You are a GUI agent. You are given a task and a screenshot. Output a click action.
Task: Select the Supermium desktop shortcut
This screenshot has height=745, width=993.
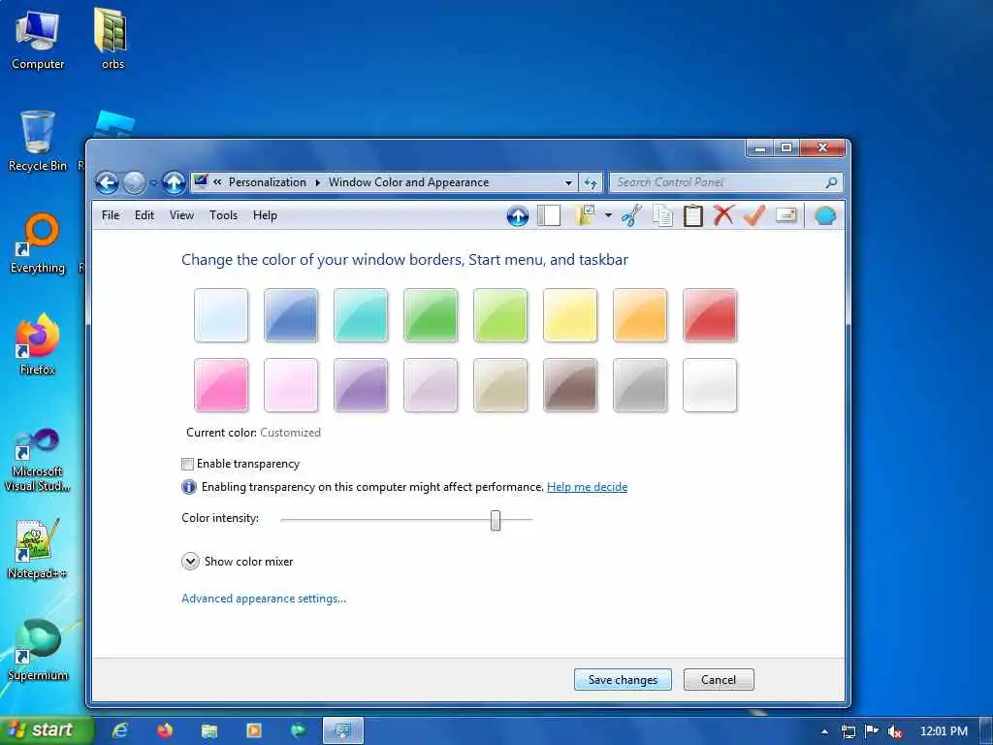coord(38,650)
